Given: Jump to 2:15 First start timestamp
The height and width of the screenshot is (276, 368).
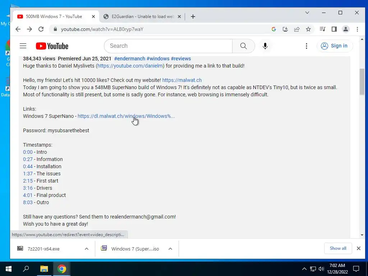Looking at the screenshot, I should [28, 181].
